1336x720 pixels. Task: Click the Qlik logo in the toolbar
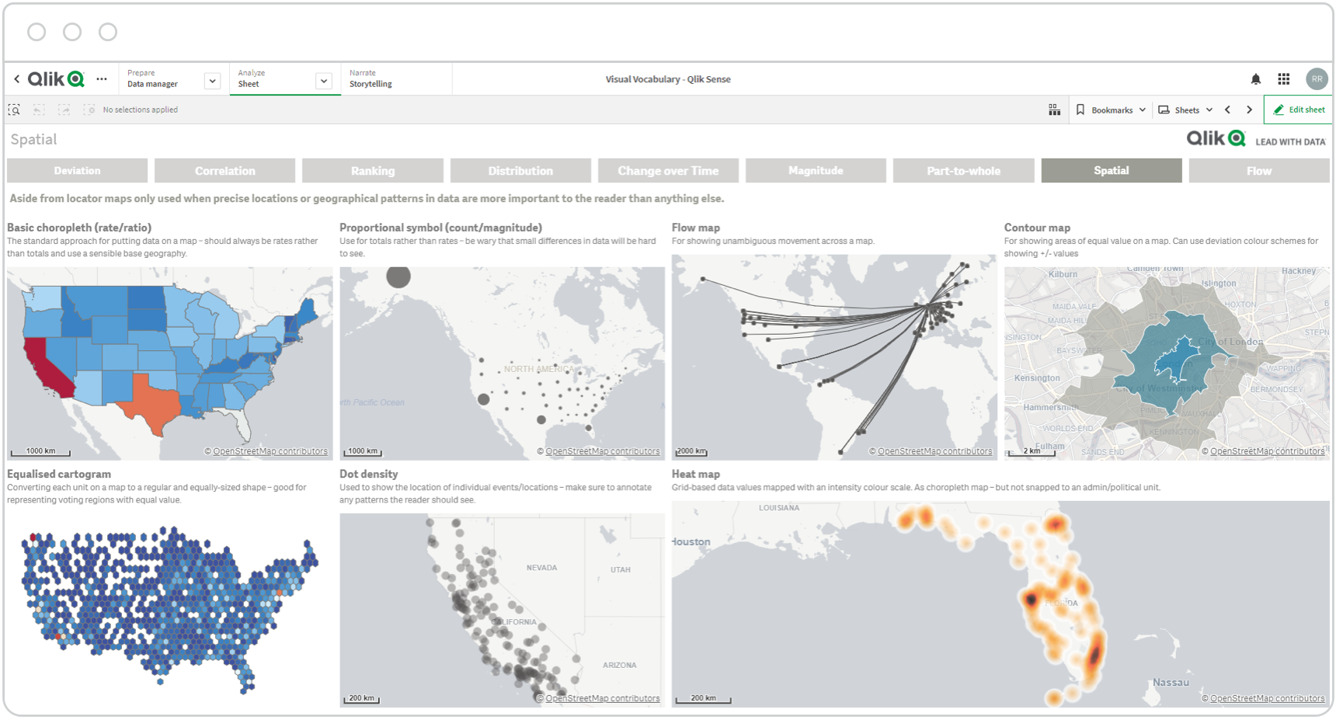pyautogui.click(x=56, y=79)
